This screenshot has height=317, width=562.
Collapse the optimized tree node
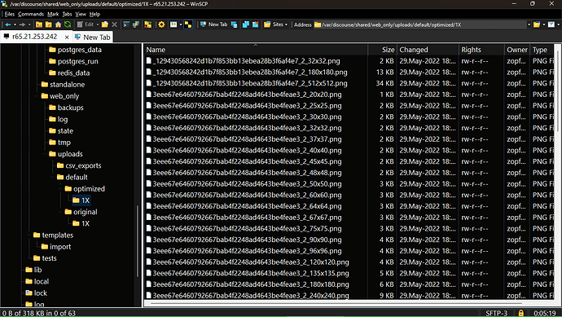click(60, 188)
